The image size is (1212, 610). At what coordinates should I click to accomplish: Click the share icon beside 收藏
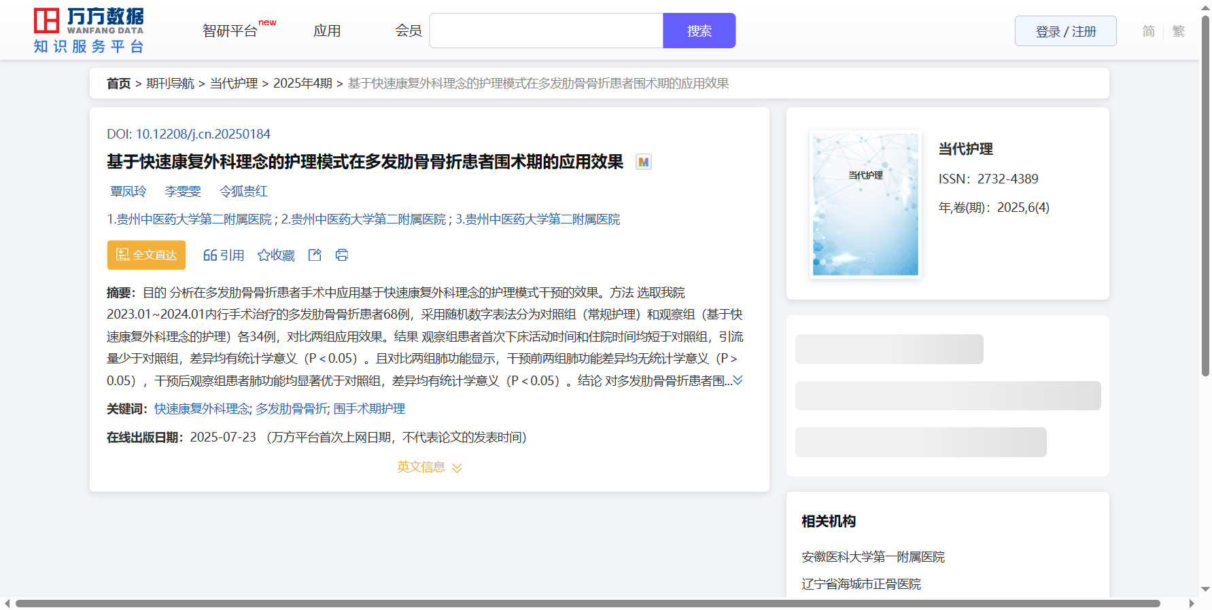coord(315,255)
